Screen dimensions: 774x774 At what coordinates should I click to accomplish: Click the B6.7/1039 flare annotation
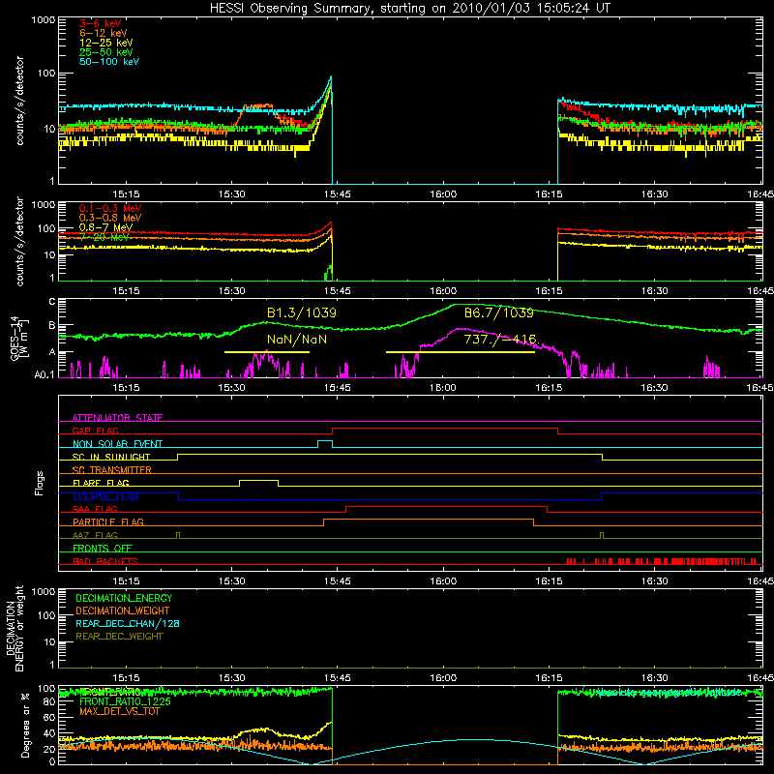499,313
